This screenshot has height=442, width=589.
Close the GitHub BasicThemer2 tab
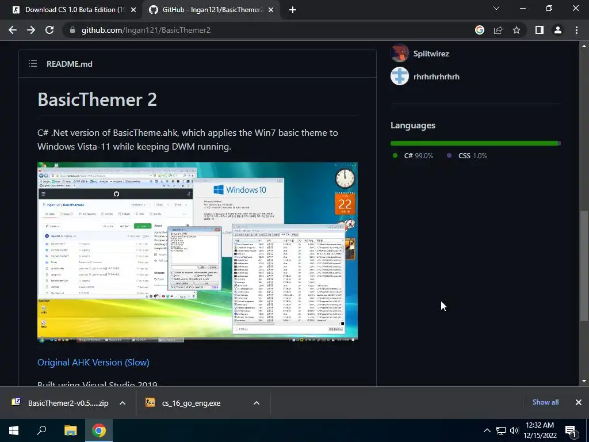(x=271, y=10)
